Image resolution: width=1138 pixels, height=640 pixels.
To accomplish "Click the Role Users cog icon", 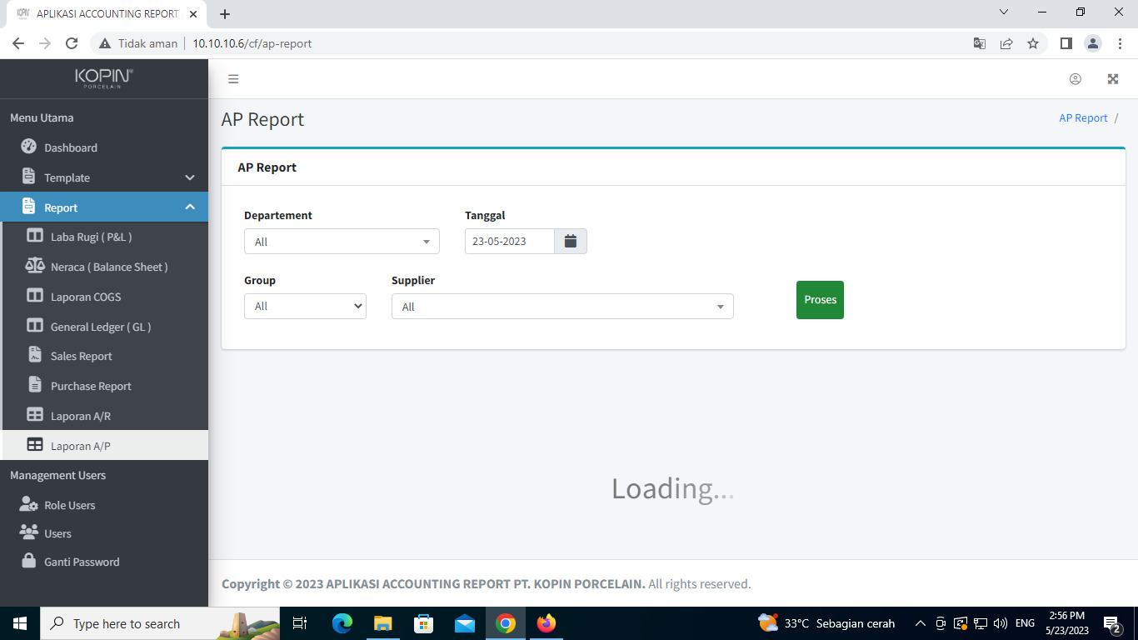I will coord(28,504).
